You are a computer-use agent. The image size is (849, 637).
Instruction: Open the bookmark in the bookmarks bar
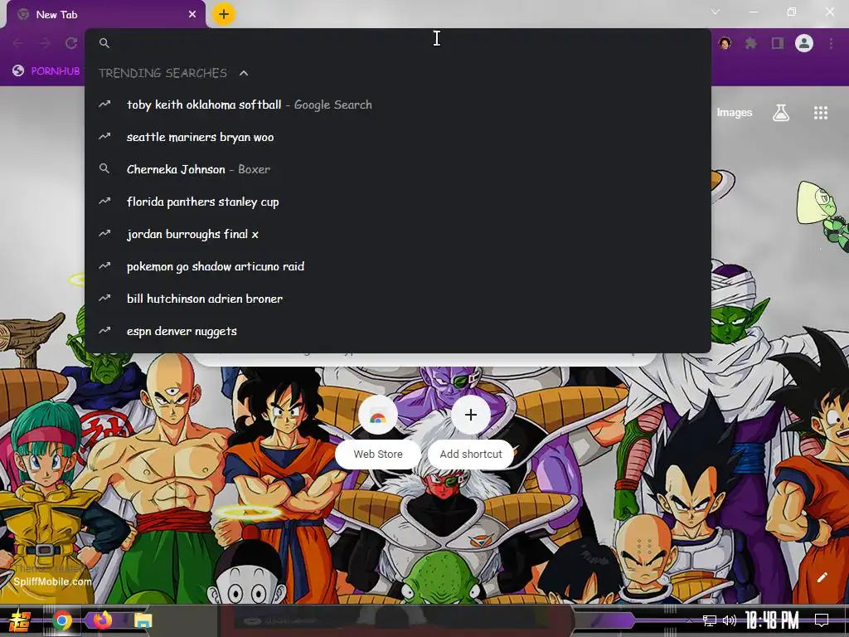[x=46, y=71]
